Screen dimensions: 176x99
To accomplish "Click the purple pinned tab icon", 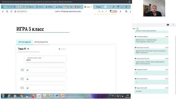I will (11, 7).
